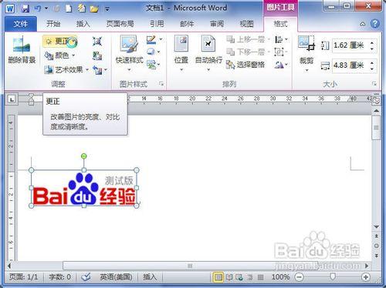Open the Corrections (更正) button
Viewport: 386px width, 288px height.
60,42
